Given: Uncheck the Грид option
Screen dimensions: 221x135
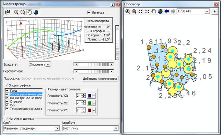Looking at the screenshot, I should click(7, 90).
